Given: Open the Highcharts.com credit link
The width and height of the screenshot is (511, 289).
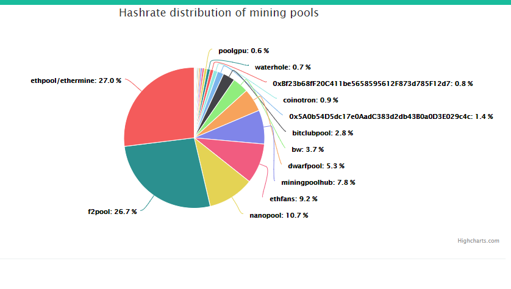Looking at the screenshot, I should click(x=478, y=241).
